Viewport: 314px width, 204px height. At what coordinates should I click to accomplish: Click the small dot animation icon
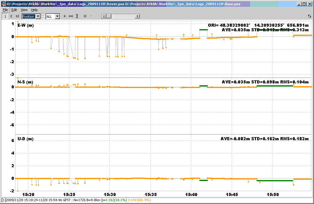91,16
